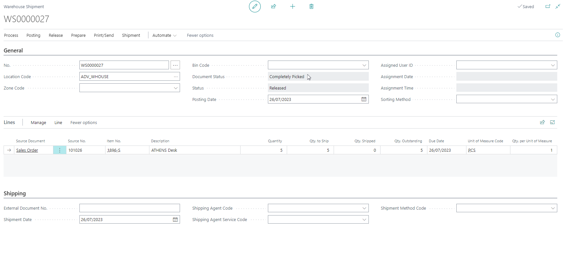Click the trash delete icon
This screenshot has height=264, width=568.
pyautogui.click(x=311, y=7)
